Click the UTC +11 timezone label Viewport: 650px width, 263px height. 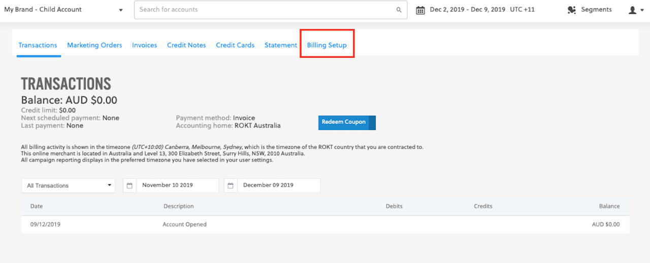(x=523, y=10)
